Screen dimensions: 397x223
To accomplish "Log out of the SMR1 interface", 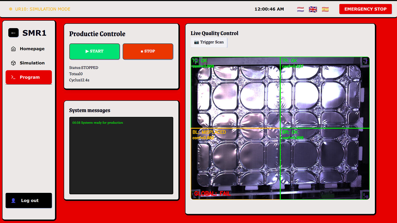I will pos(29,201).
